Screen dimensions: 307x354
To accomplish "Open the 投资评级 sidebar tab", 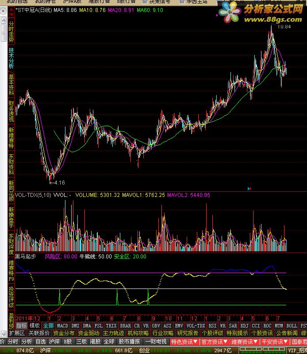I will click(x=11, y=297).
